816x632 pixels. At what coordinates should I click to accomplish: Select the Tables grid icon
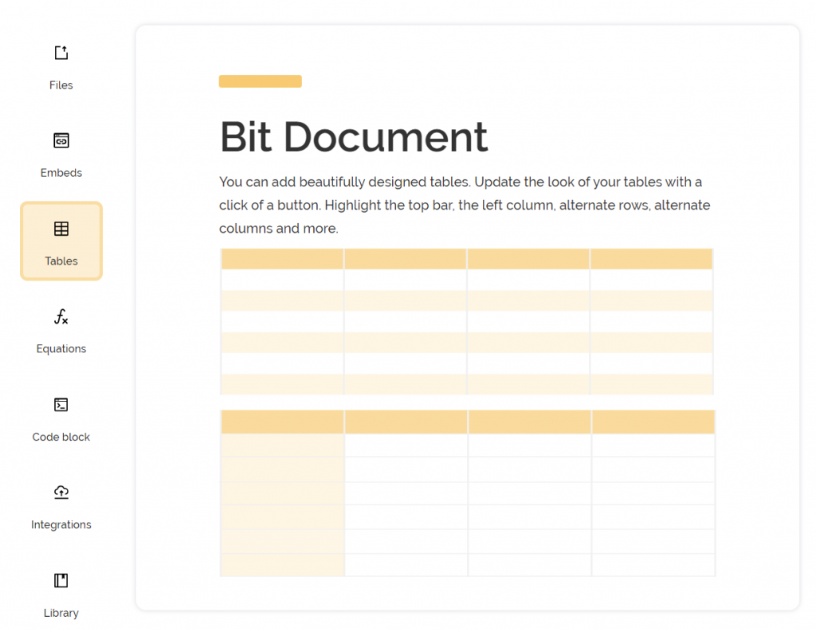pyautogui.click(x=61, y=229)
